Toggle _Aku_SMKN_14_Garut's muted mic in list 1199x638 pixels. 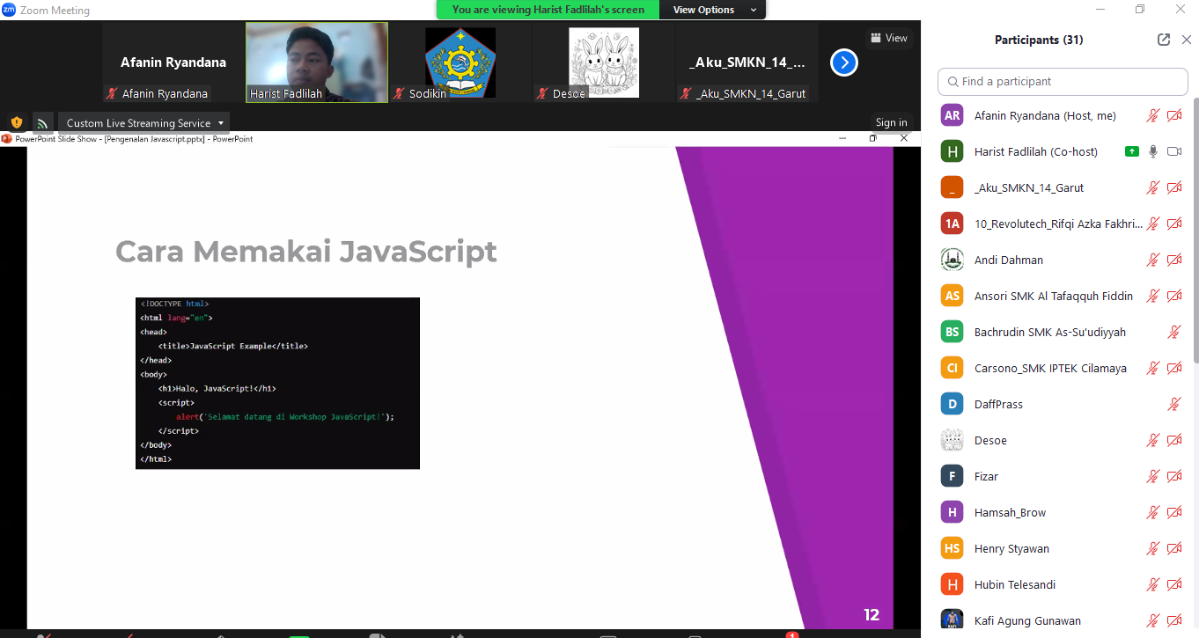[x=1153, y=187]
